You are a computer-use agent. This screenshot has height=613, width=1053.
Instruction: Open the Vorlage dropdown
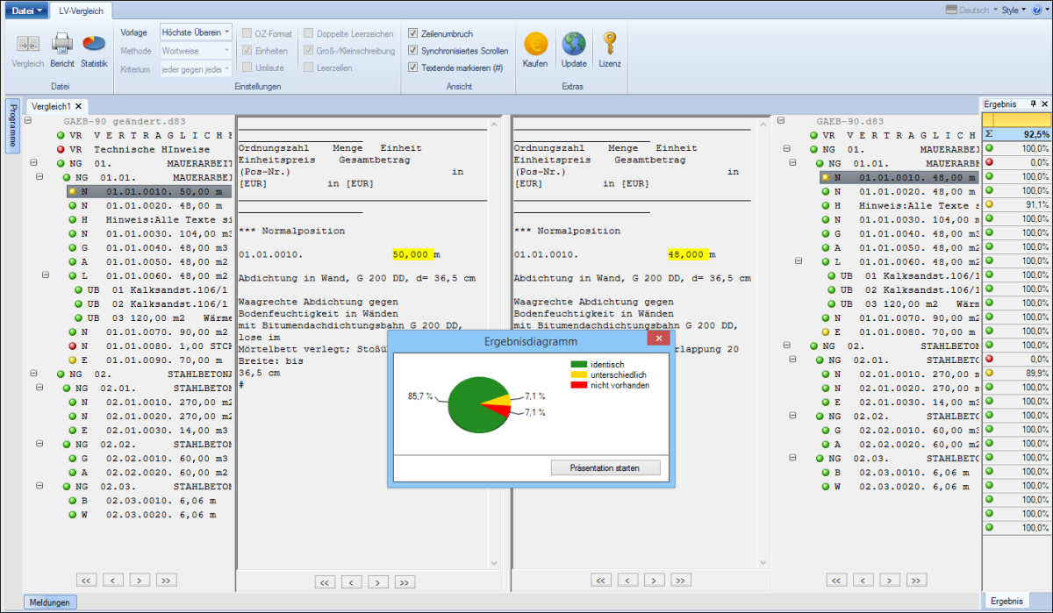tap(196, 32)
